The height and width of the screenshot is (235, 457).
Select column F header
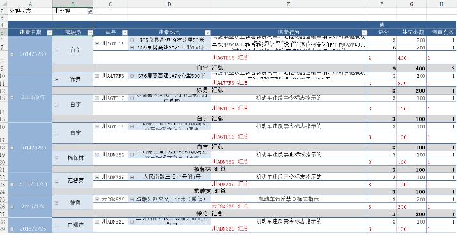coord(382,4)
